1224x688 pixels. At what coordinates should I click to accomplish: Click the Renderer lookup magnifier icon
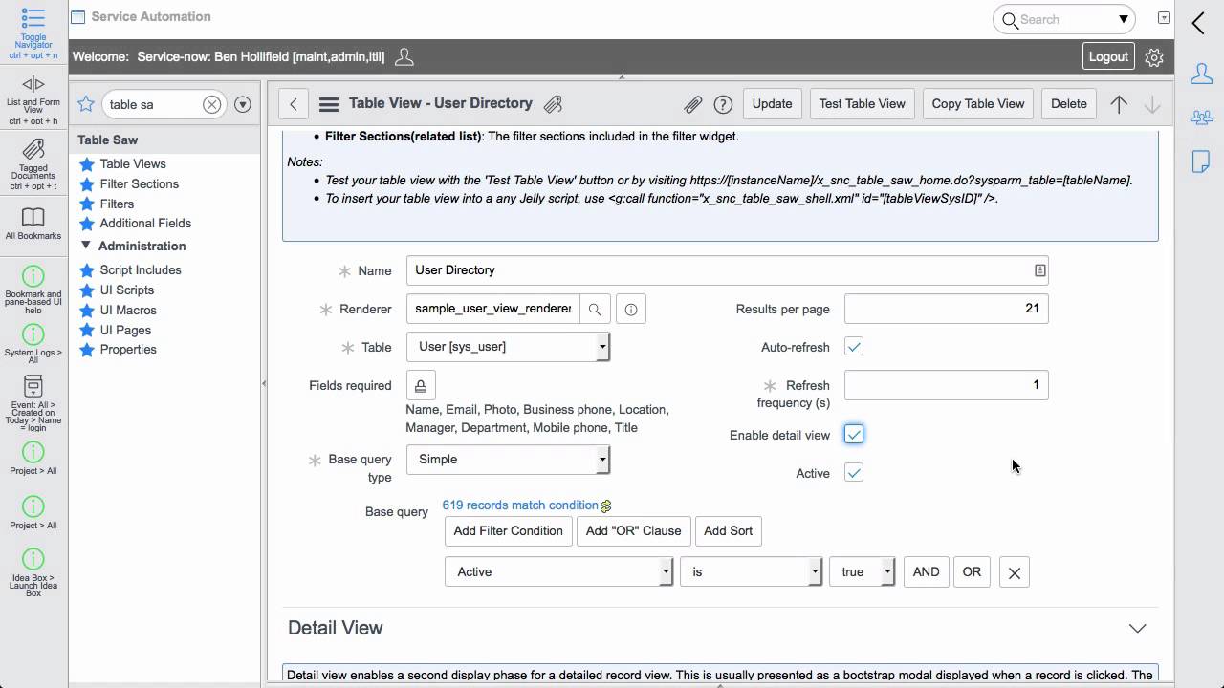pos(595,309)
